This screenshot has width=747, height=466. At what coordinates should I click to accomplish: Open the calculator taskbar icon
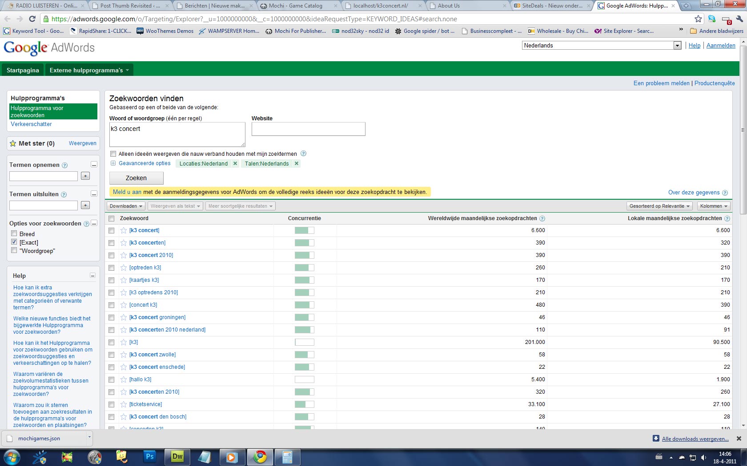[287, 457]
